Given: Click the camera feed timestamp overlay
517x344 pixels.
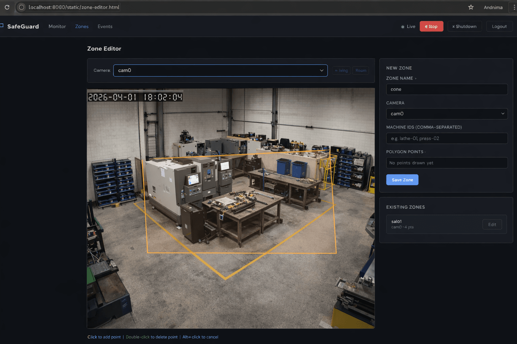Looking at the screenshot, I should pyautogui.click(x=135, y=97).
